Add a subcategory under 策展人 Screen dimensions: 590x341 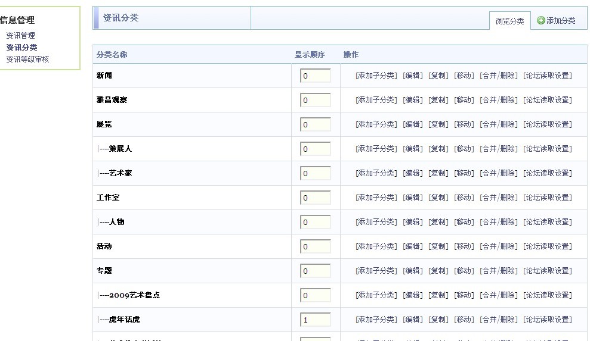coord(376,149)
